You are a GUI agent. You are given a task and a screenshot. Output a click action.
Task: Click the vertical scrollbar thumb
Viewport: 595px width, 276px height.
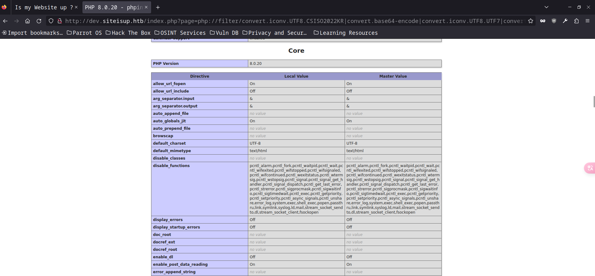pos(594,102)
